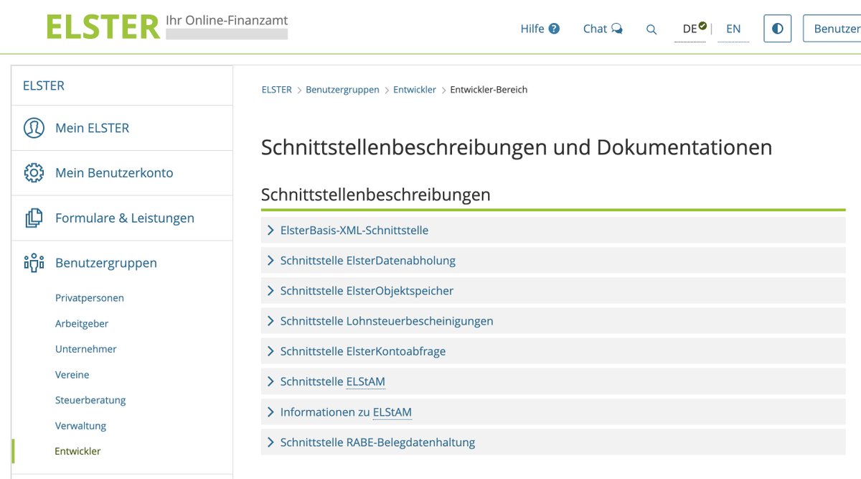Click Entwickler breadcrumb link
This screenshot has width=861, height=479.
415,90
